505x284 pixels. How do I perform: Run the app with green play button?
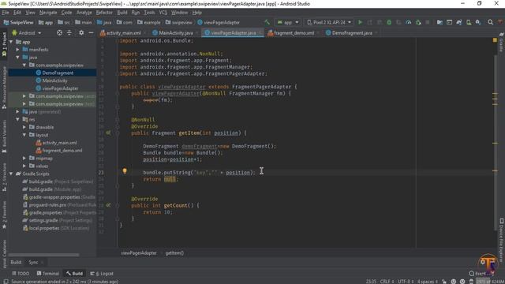pyautogui.click(x=360, y=22)
